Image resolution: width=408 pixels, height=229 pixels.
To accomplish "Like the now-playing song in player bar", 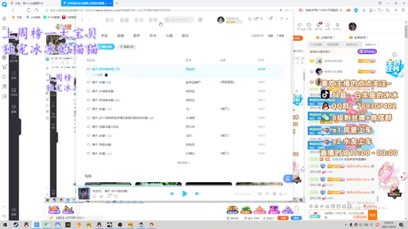I will click(x=94, y=196).
